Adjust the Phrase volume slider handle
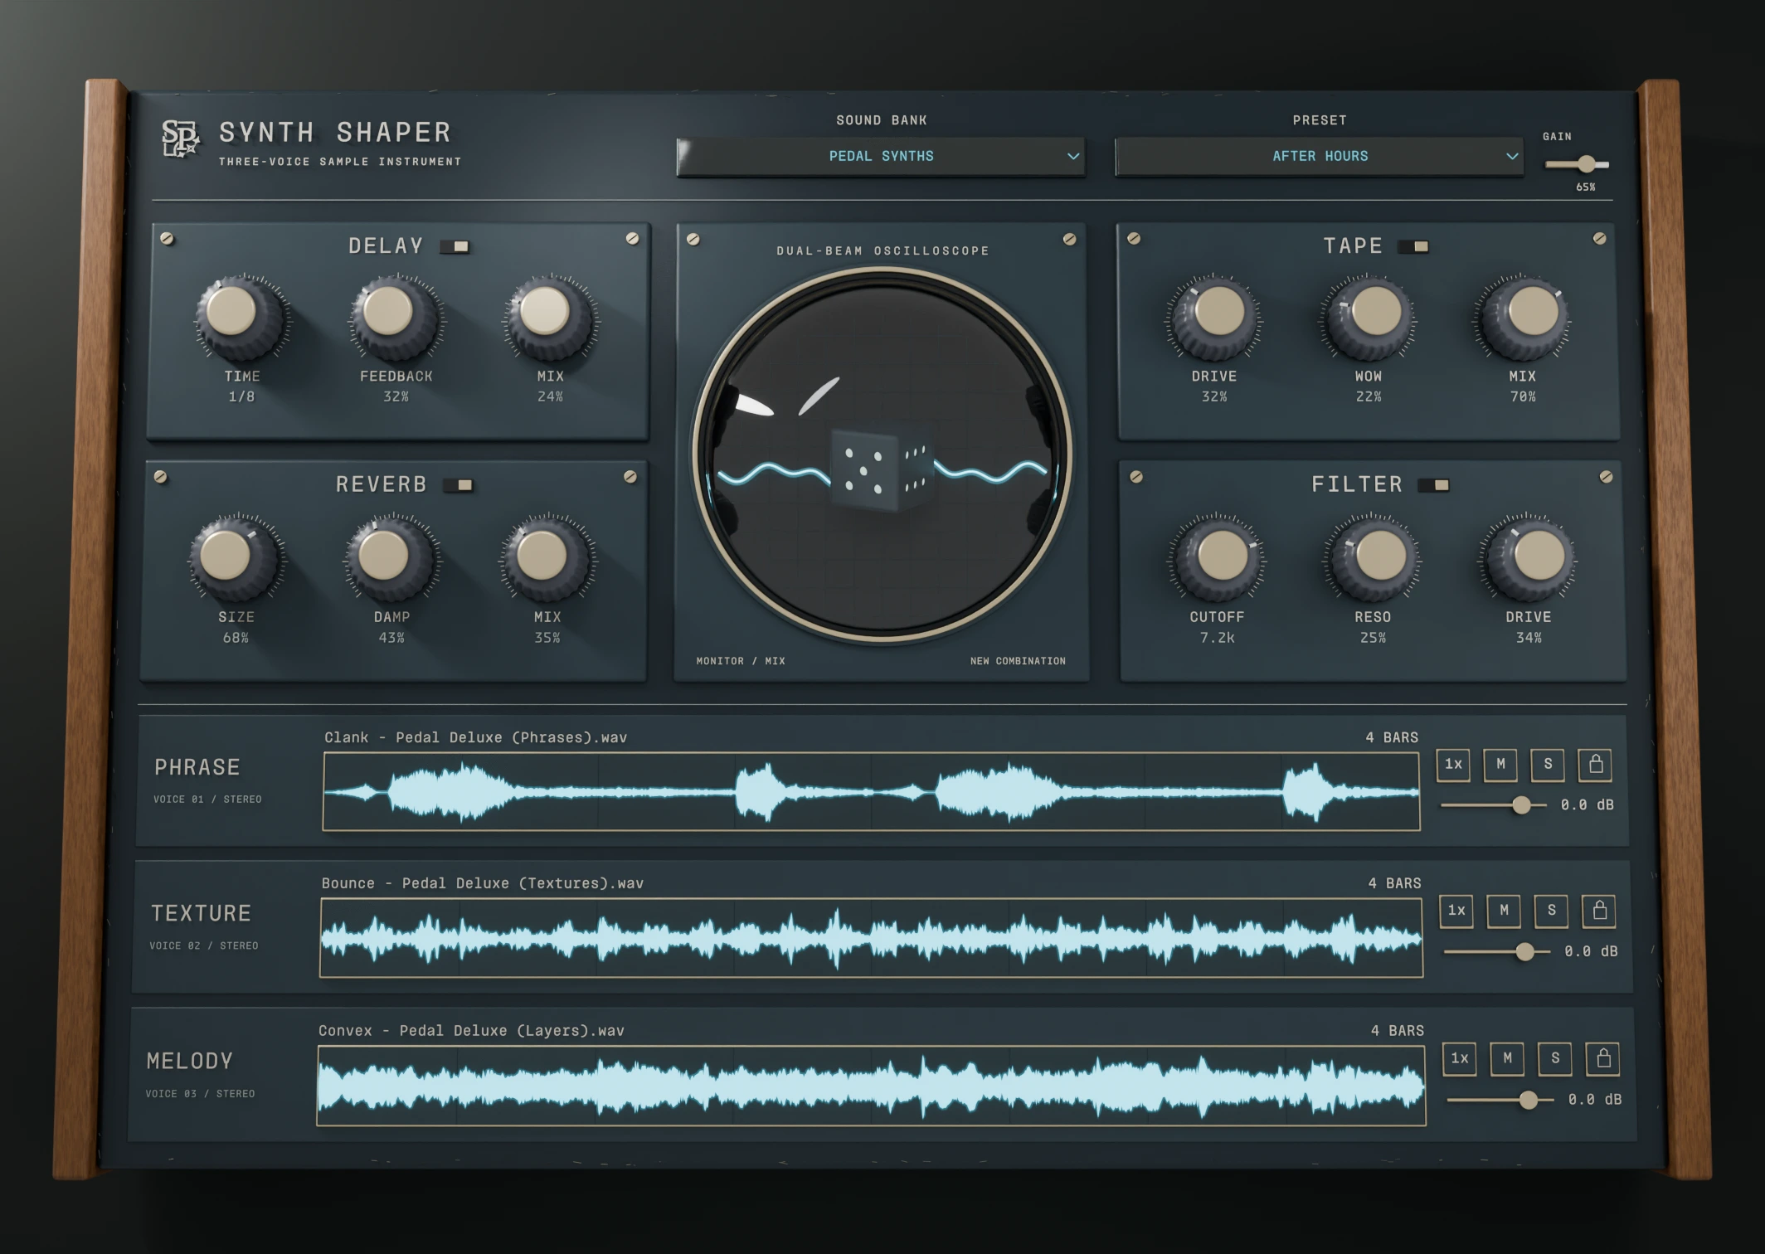1765x1254 pixels. point(1521,805)
